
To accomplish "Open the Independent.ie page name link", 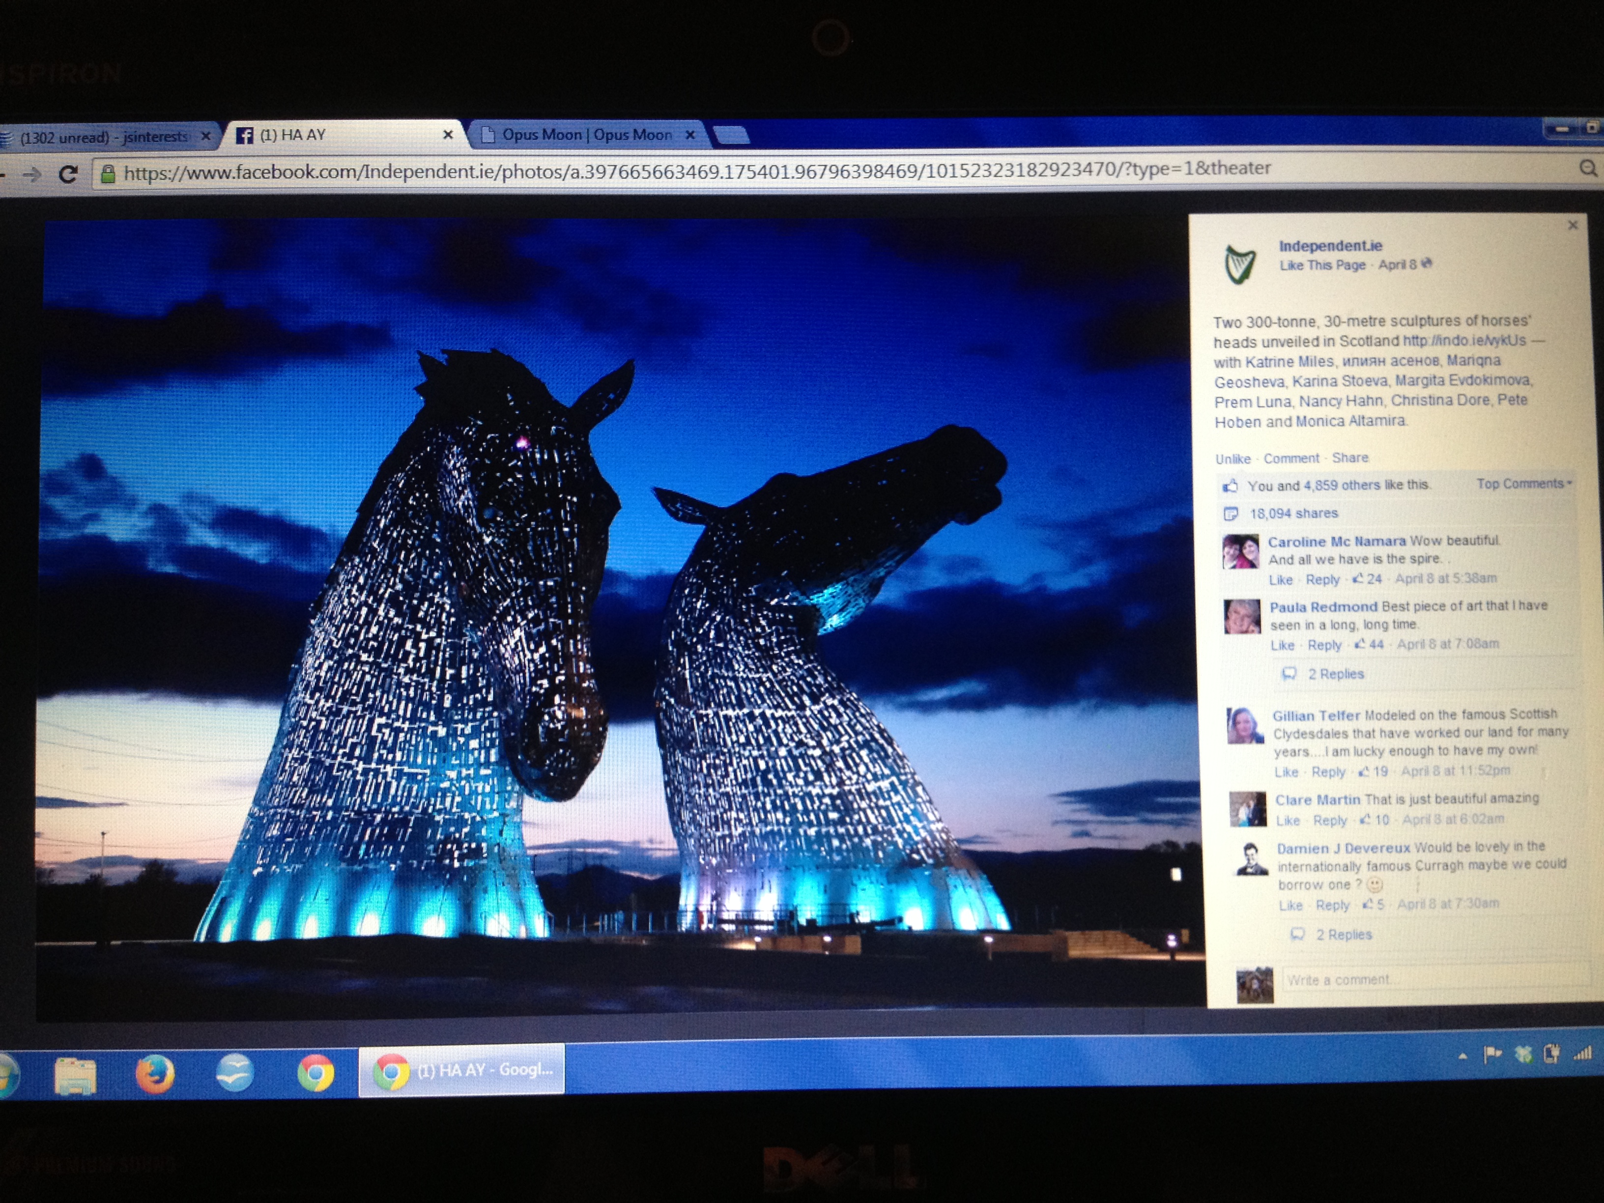I will [x=1330, y=246].
